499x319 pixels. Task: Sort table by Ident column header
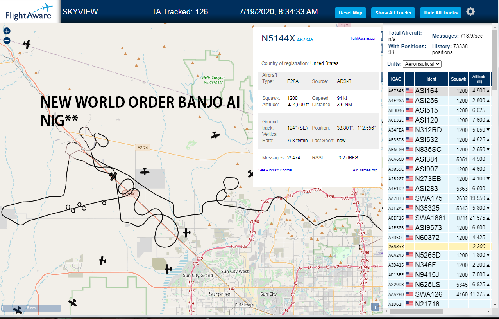point(431,79)
